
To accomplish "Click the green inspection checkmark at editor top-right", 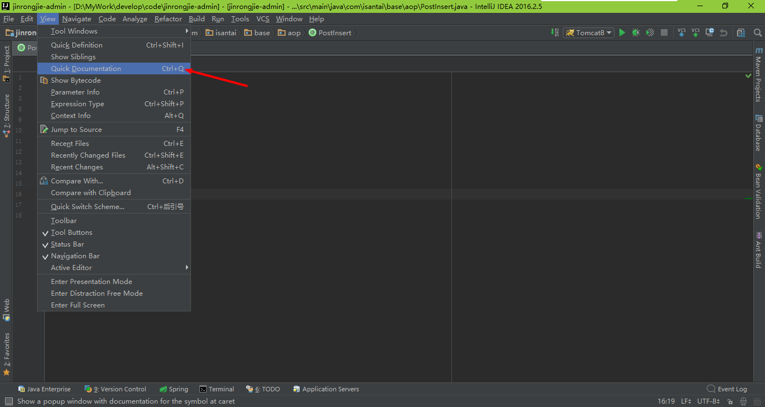I will [x=748, y=75].
